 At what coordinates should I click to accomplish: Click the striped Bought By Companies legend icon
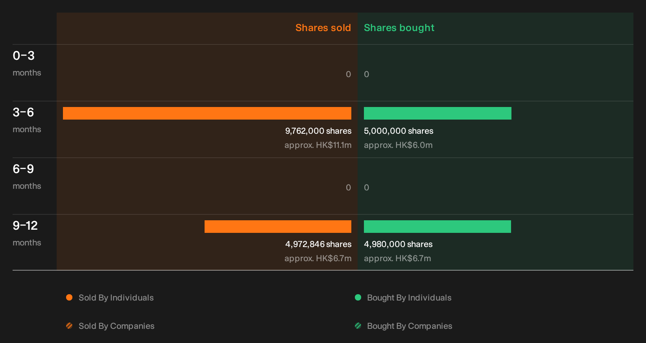358,326
